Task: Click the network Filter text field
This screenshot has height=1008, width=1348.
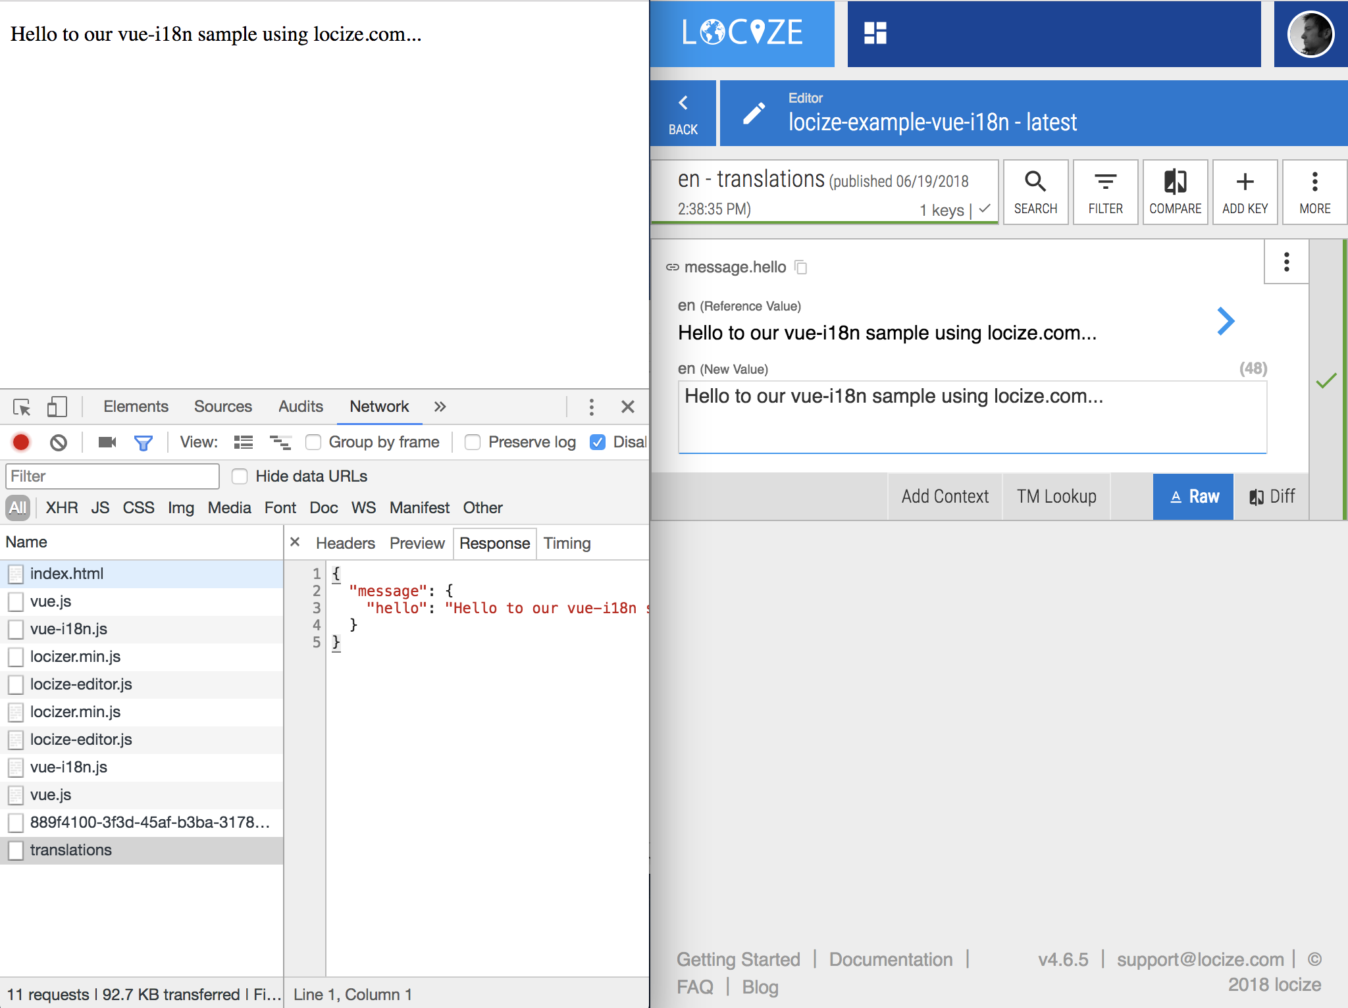Action: [112, 476]
